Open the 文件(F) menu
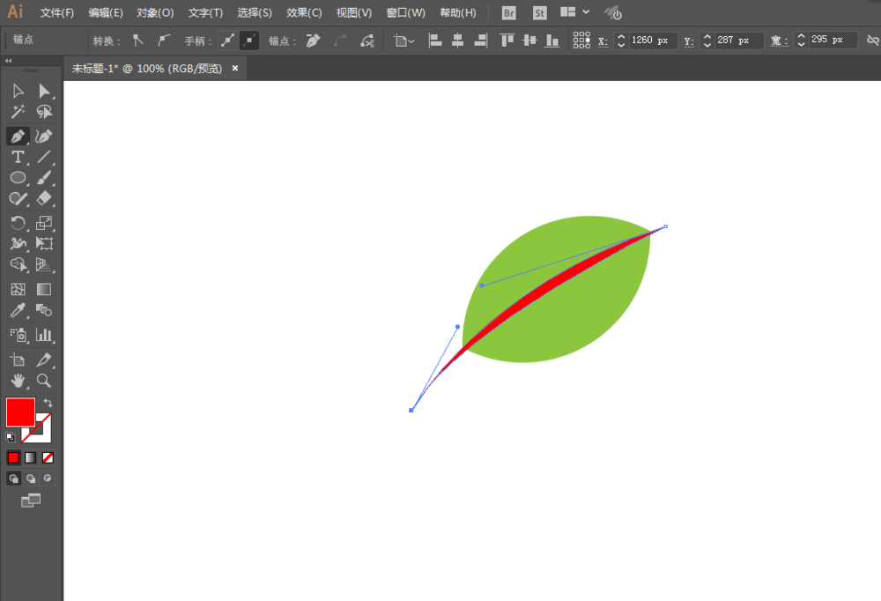 click(x=56, y=12)
